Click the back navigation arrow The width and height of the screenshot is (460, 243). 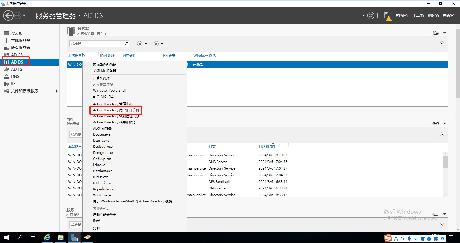8,15
